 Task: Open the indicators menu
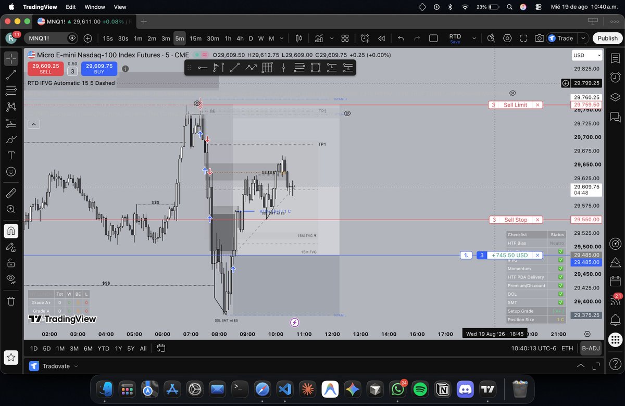point(318,38)
